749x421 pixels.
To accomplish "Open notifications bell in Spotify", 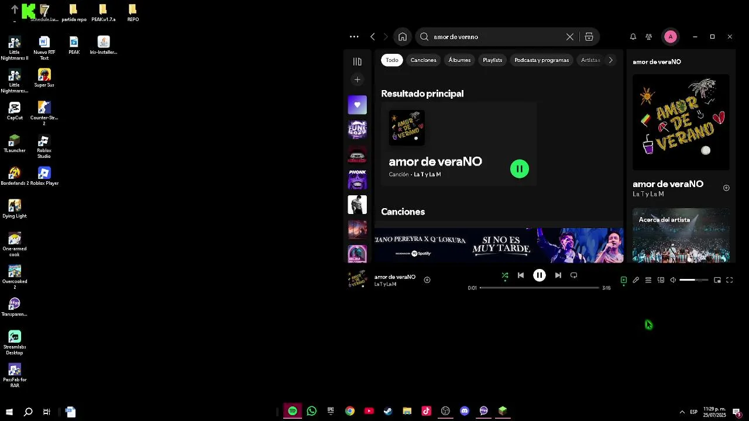I will tap(633, 37).
